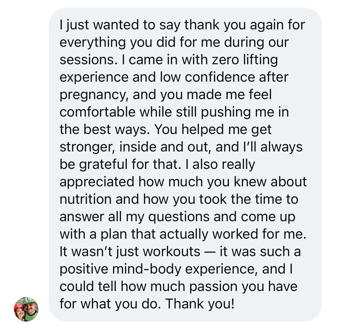Select the thank-you message bubble
Image resolution: width=346 pixels, height=325 pixels.
185,164
